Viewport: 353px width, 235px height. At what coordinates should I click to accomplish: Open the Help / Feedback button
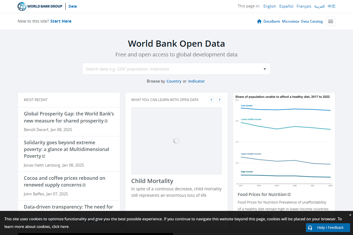pos(328,228)
